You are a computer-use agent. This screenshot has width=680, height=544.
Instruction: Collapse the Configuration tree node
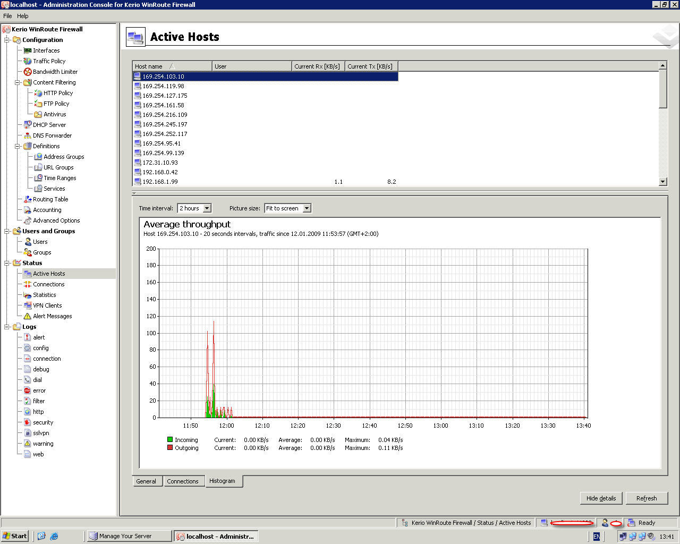7,40
